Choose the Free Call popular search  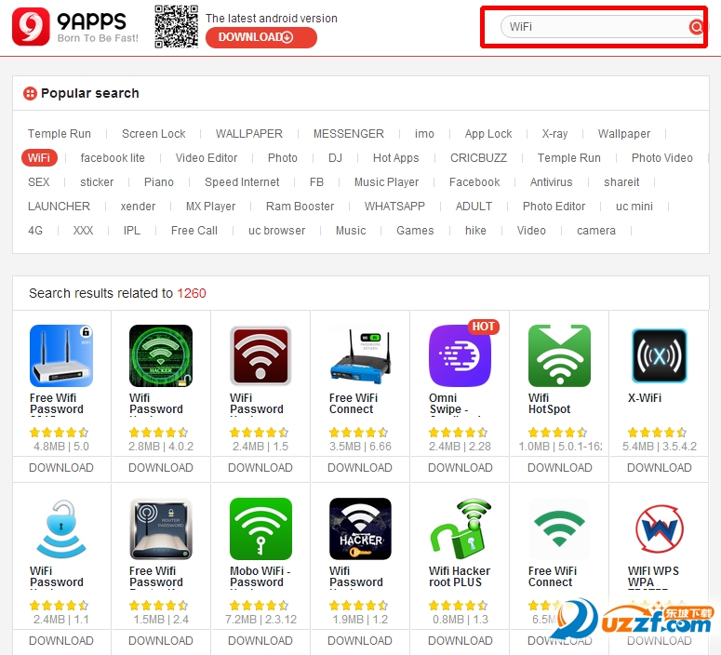[194, 231]
